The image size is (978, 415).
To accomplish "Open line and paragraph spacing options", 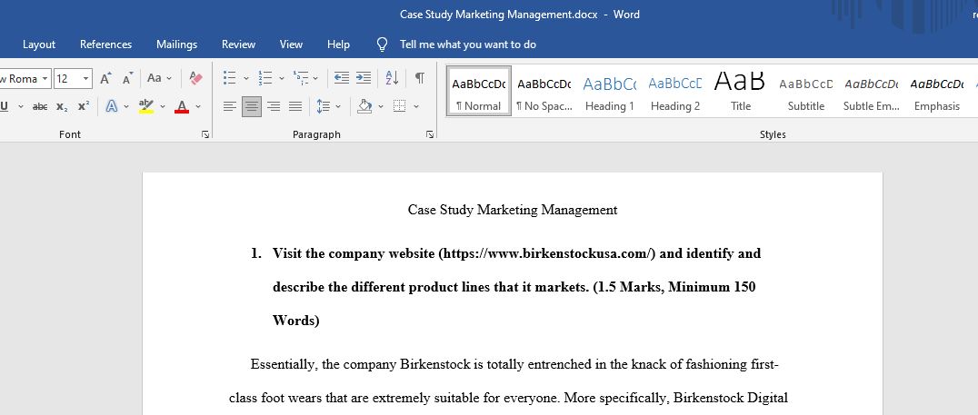I will [323, 106].
